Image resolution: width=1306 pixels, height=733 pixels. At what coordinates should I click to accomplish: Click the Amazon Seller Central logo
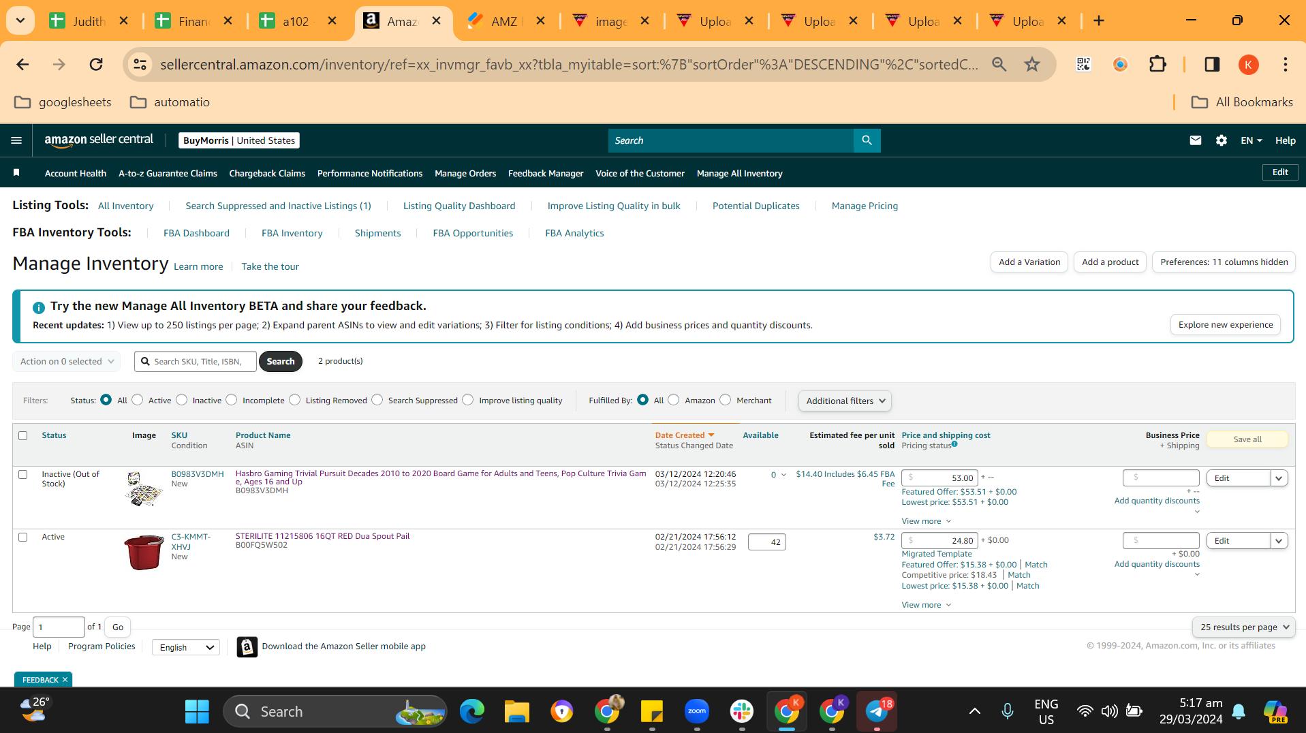(x=99, y=140)
